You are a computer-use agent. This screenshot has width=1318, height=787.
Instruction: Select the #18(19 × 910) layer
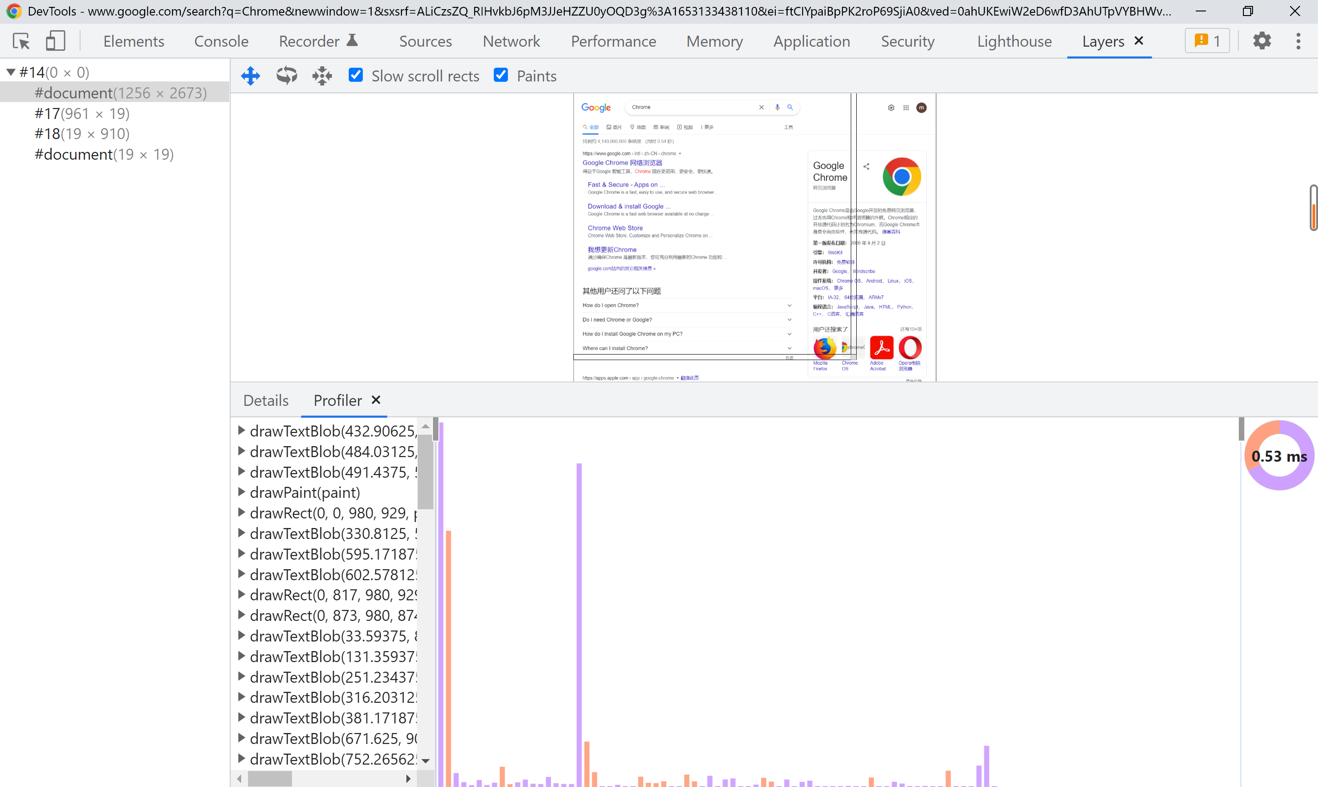(81, 134)
